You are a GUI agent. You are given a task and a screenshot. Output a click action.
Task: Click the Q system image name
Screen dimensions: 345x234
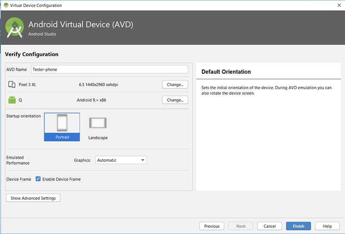click(x=20, y=100)
